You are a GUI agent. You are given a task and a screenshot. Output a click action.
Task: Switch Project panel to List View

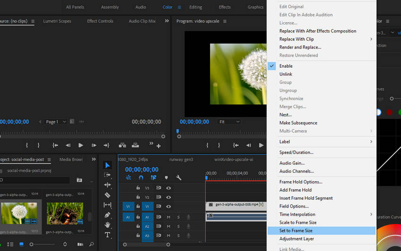pyautogui.click(x=10, y=244)
